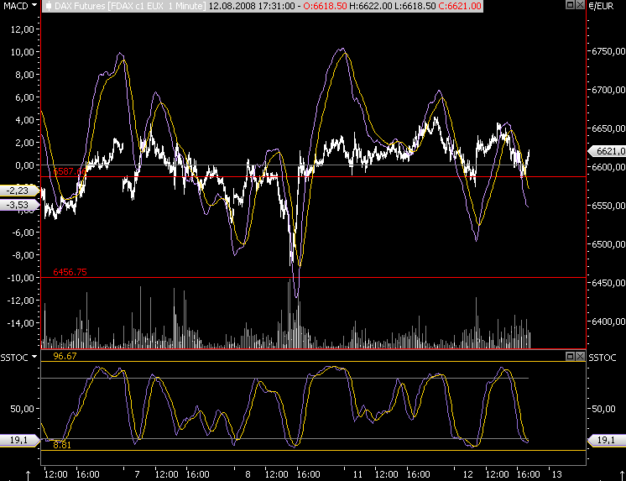626x481 pixels.
Task: Click the low value L:6618.50
Action: pos(414,6)
